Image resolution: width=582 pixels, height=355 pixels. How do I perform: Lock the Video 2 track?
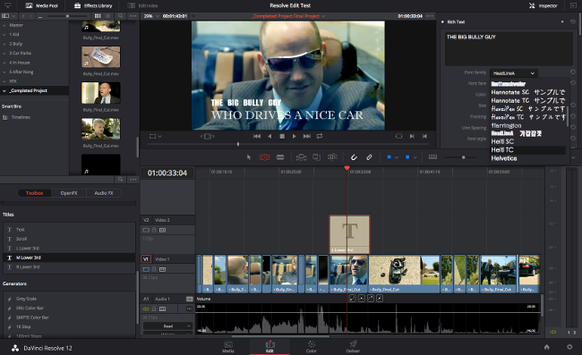click(x=154, y=230)
